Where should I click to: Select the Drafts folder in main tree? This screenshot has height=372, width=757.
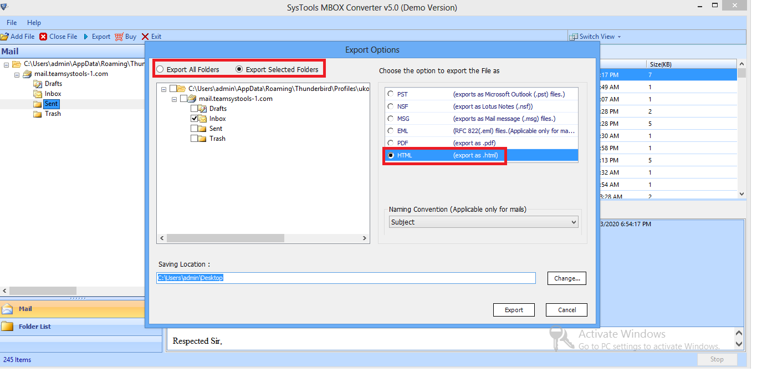pyautogui.click(x=53, y=84)
